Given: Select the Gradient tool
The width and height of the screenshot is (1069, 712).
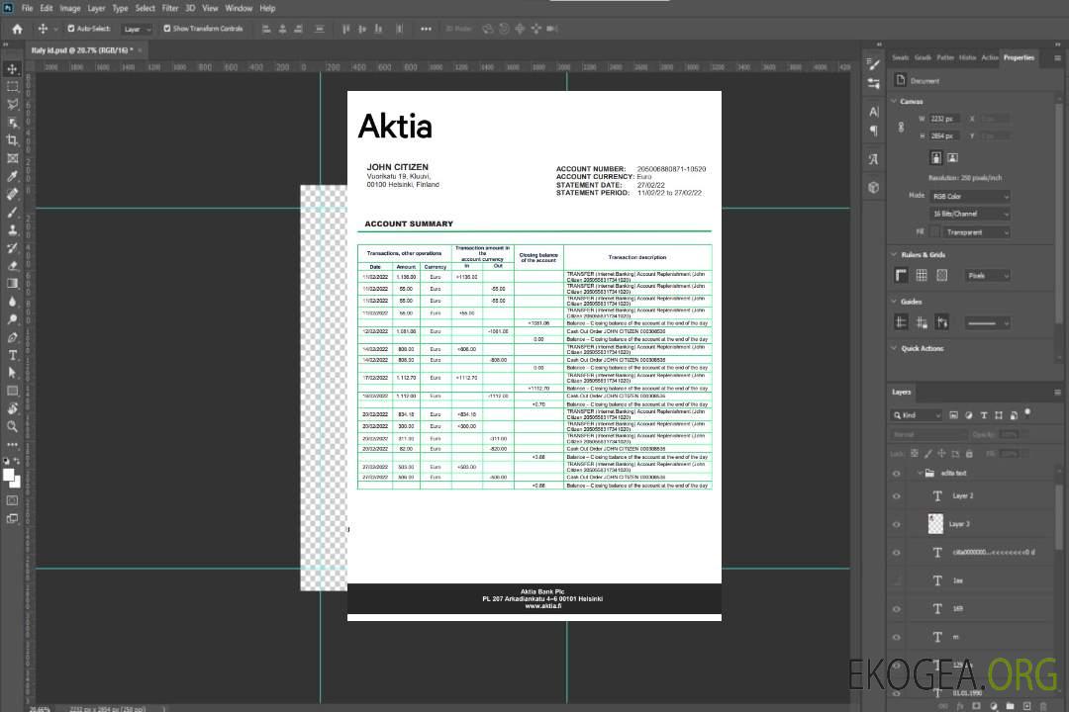Looking at the screenshot, I should [12, 284].
